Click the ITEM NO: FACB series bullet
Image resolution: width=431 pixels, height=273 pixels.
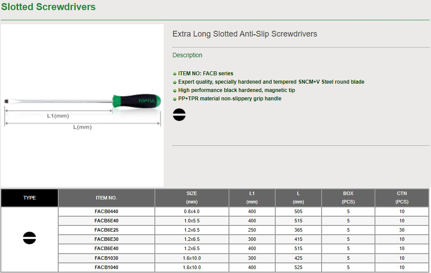[206, 74]
